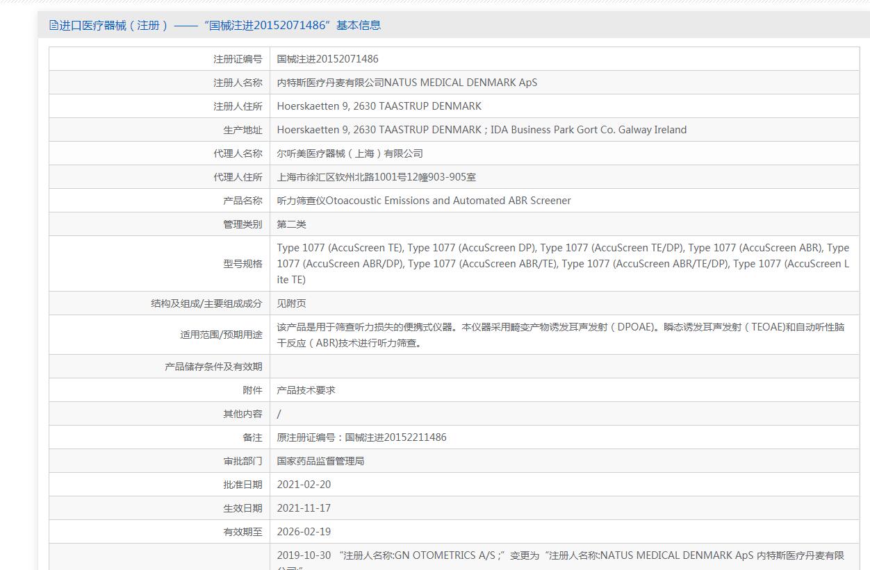The width and height of the screenshot is (870, 570).
Task: Click the 备注 label
Action: point(252,437)
